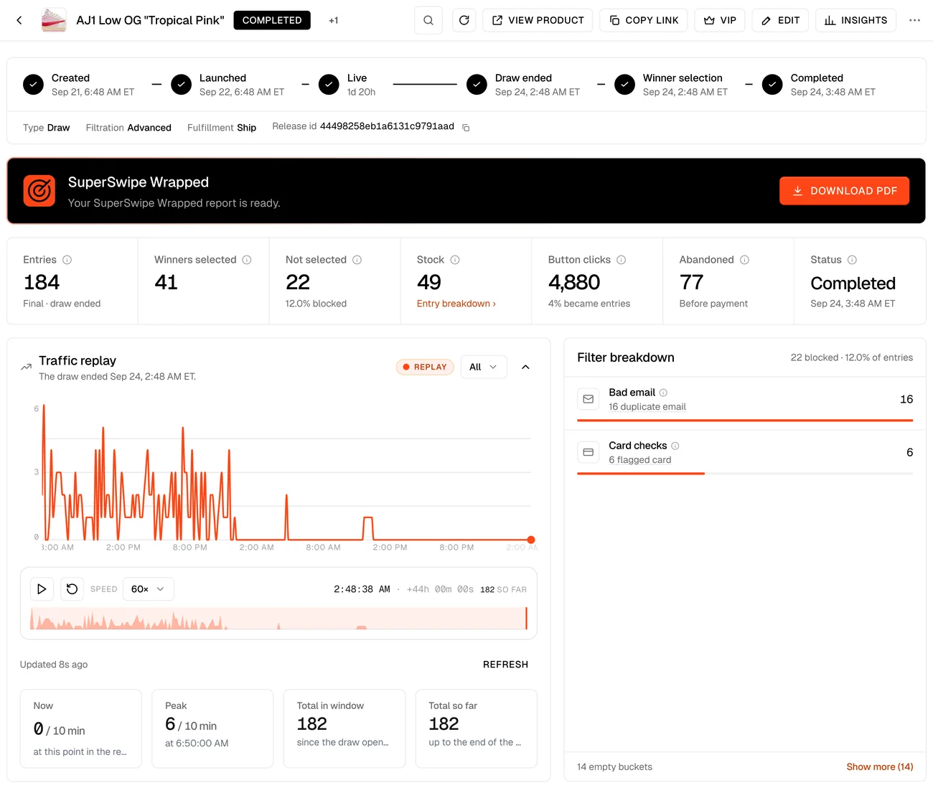This screenshot has width=933, height=788.
Task: Click the Refresh button under the chart
Action: [505, 665]
